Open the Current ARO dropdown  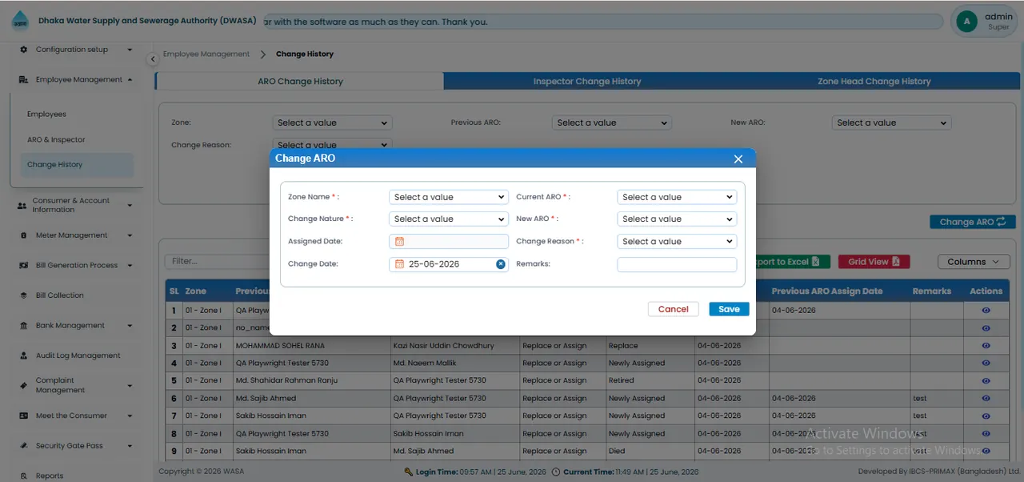click(x=677, y=197)
